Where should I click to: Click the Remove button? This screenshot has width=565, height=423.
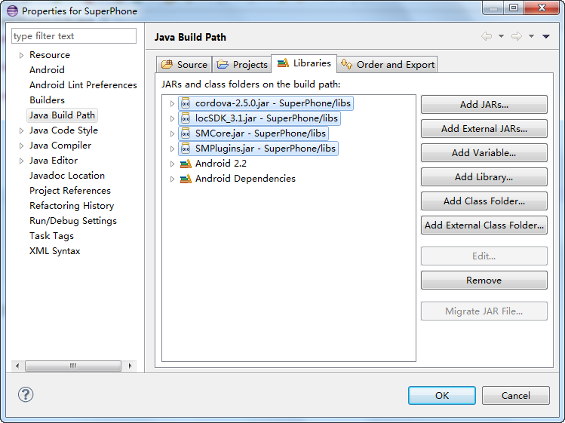(484, 280)
